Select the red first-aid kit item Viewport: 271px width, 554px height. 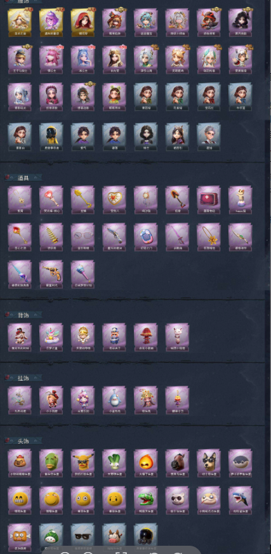(x=209, y=200)
